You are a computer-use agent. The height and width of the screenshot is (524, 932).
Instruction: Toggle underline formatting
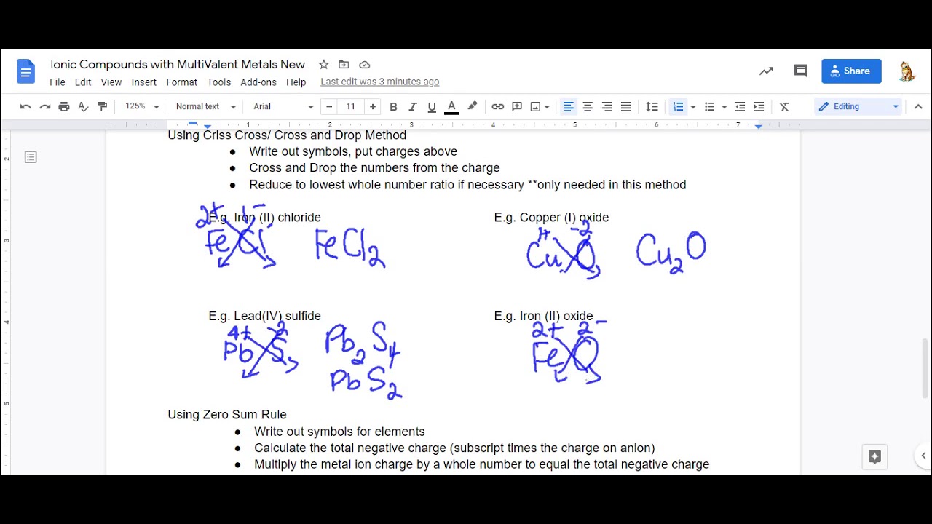coord(432,107)
